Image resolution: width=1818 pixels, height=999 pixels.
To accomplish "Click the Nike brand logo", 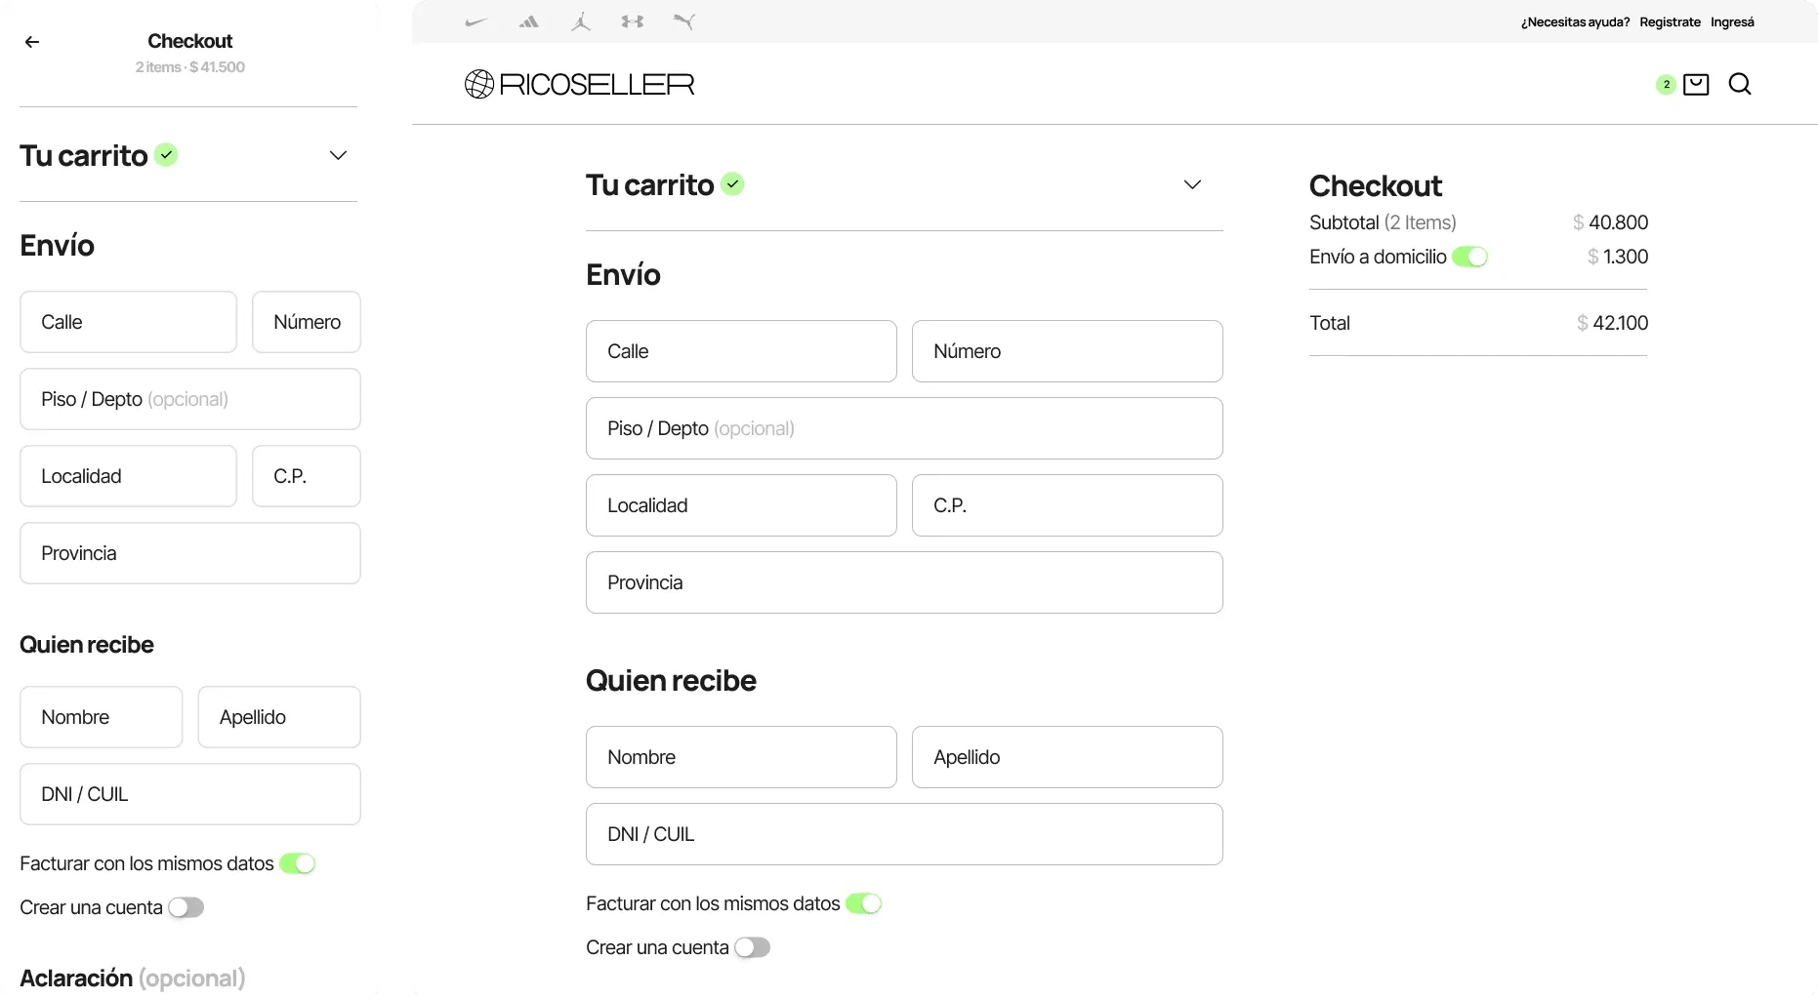I will [x=476, y=21].
